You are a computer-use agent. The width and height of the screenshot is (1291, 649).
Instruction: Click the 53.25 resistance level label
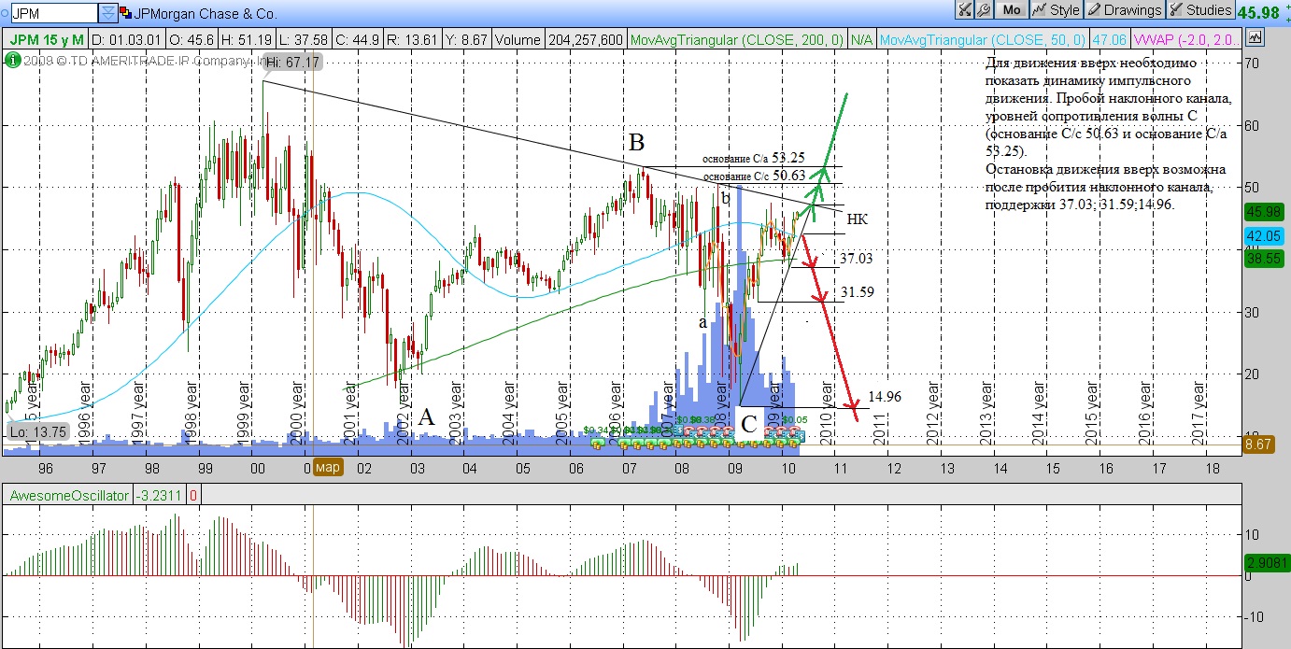pyautogui.click(x=788, y=158)
